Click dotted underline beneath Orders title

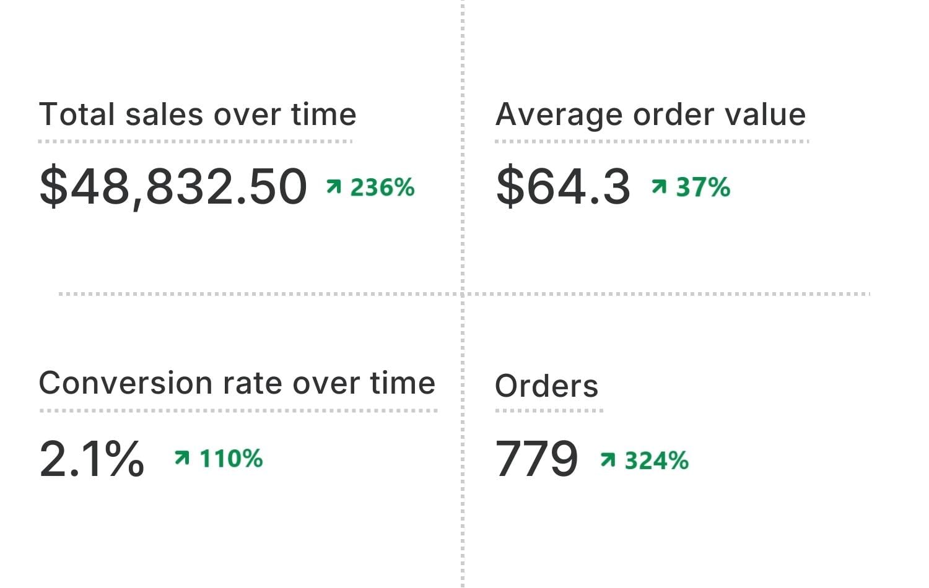click(549, 410)
